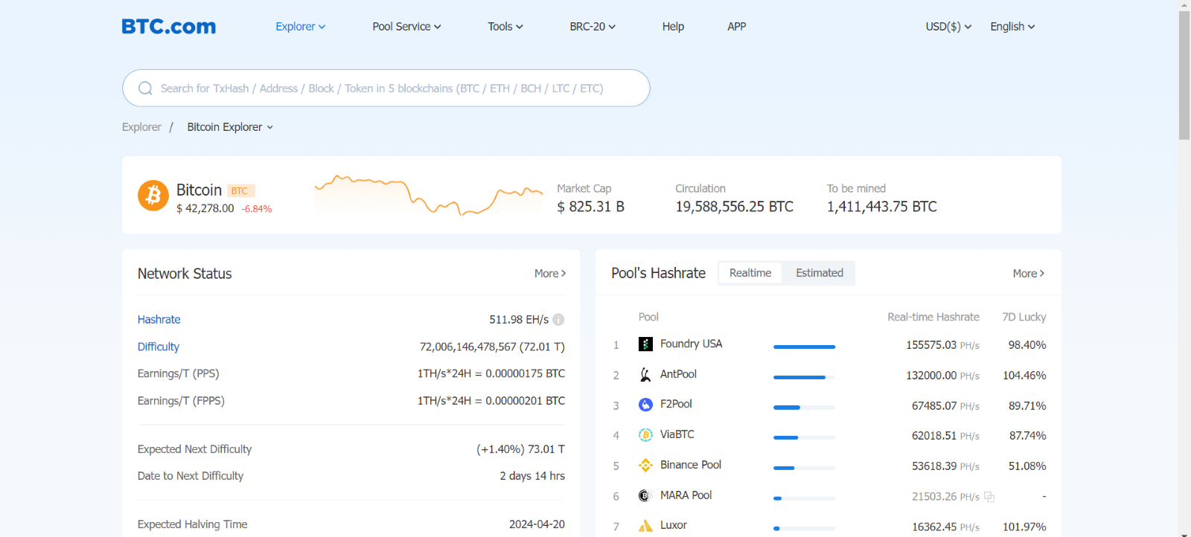The image size is (1191, 537).
Task: Open the APP menu item
Action: click(x=736, y=27)
